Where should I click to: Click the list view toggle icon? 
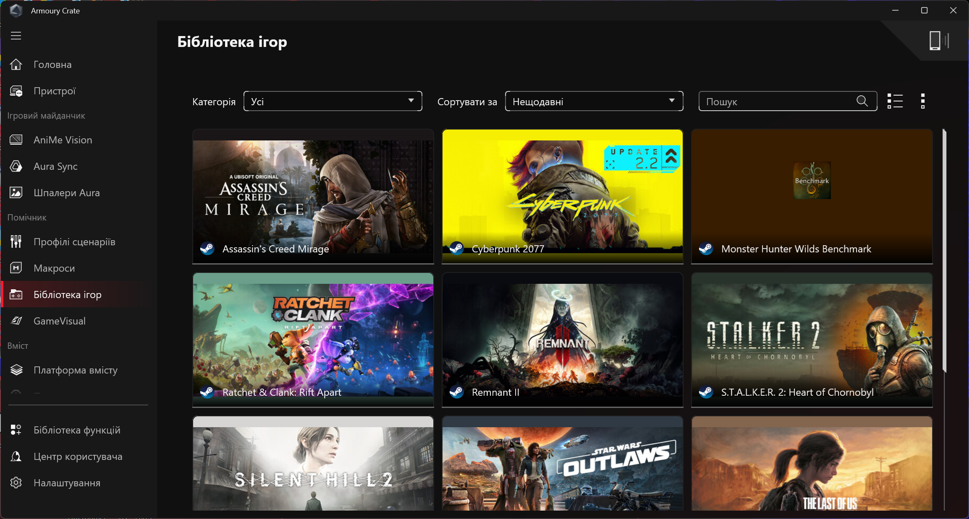coord(895,101)
